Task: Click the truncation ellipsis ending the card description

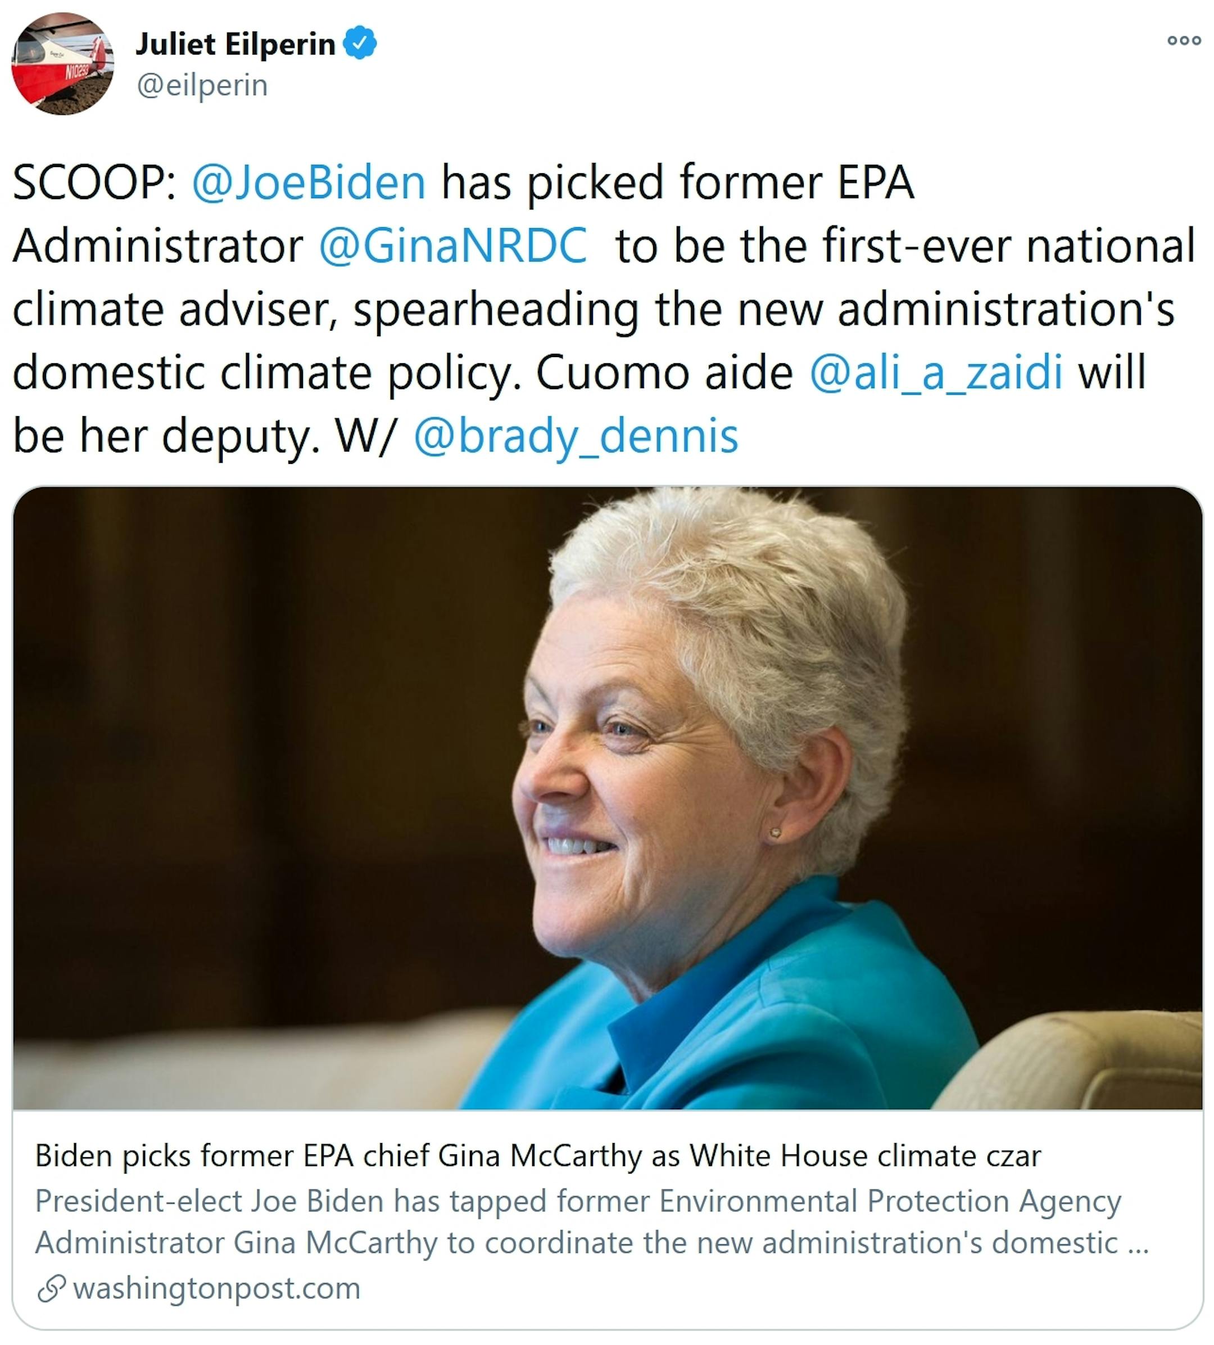Action: [1138, 1244]
